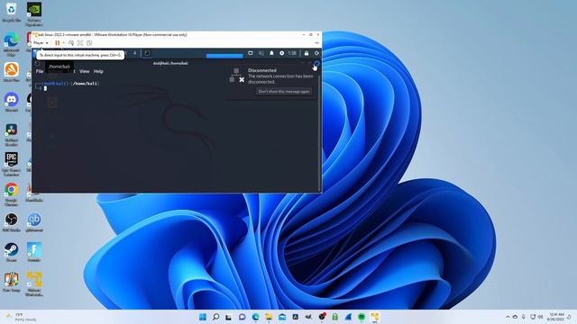Open the VMware Workstation desktop shortcut
This screenshot has height=324, width=577.
[34, 283]
